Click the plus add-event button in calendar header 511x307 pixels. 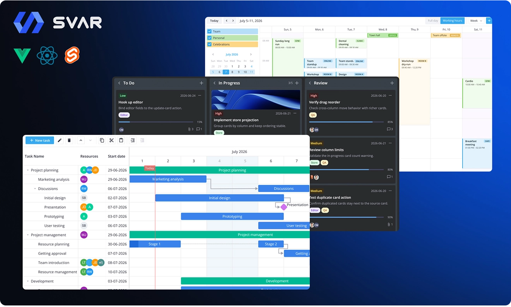(489, 20)
